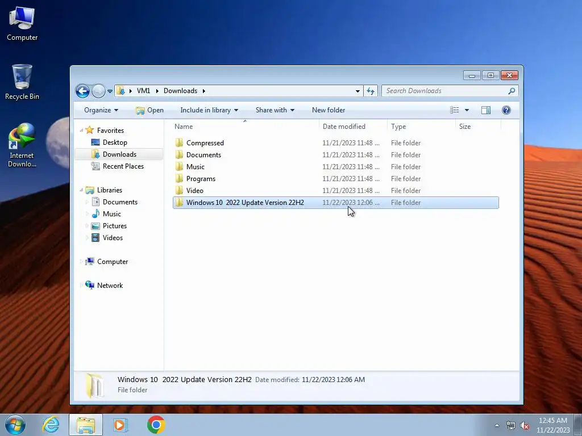Select Recent Places under Favorites
The image size is (582, 436).
click(123, 166)
